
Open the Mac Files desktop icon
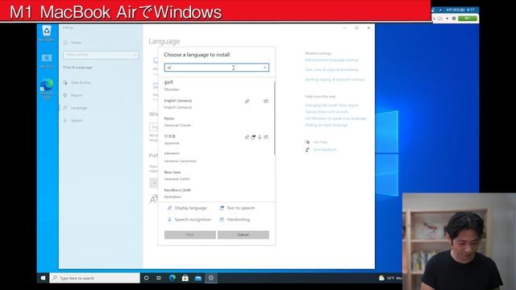coord(47,61)
